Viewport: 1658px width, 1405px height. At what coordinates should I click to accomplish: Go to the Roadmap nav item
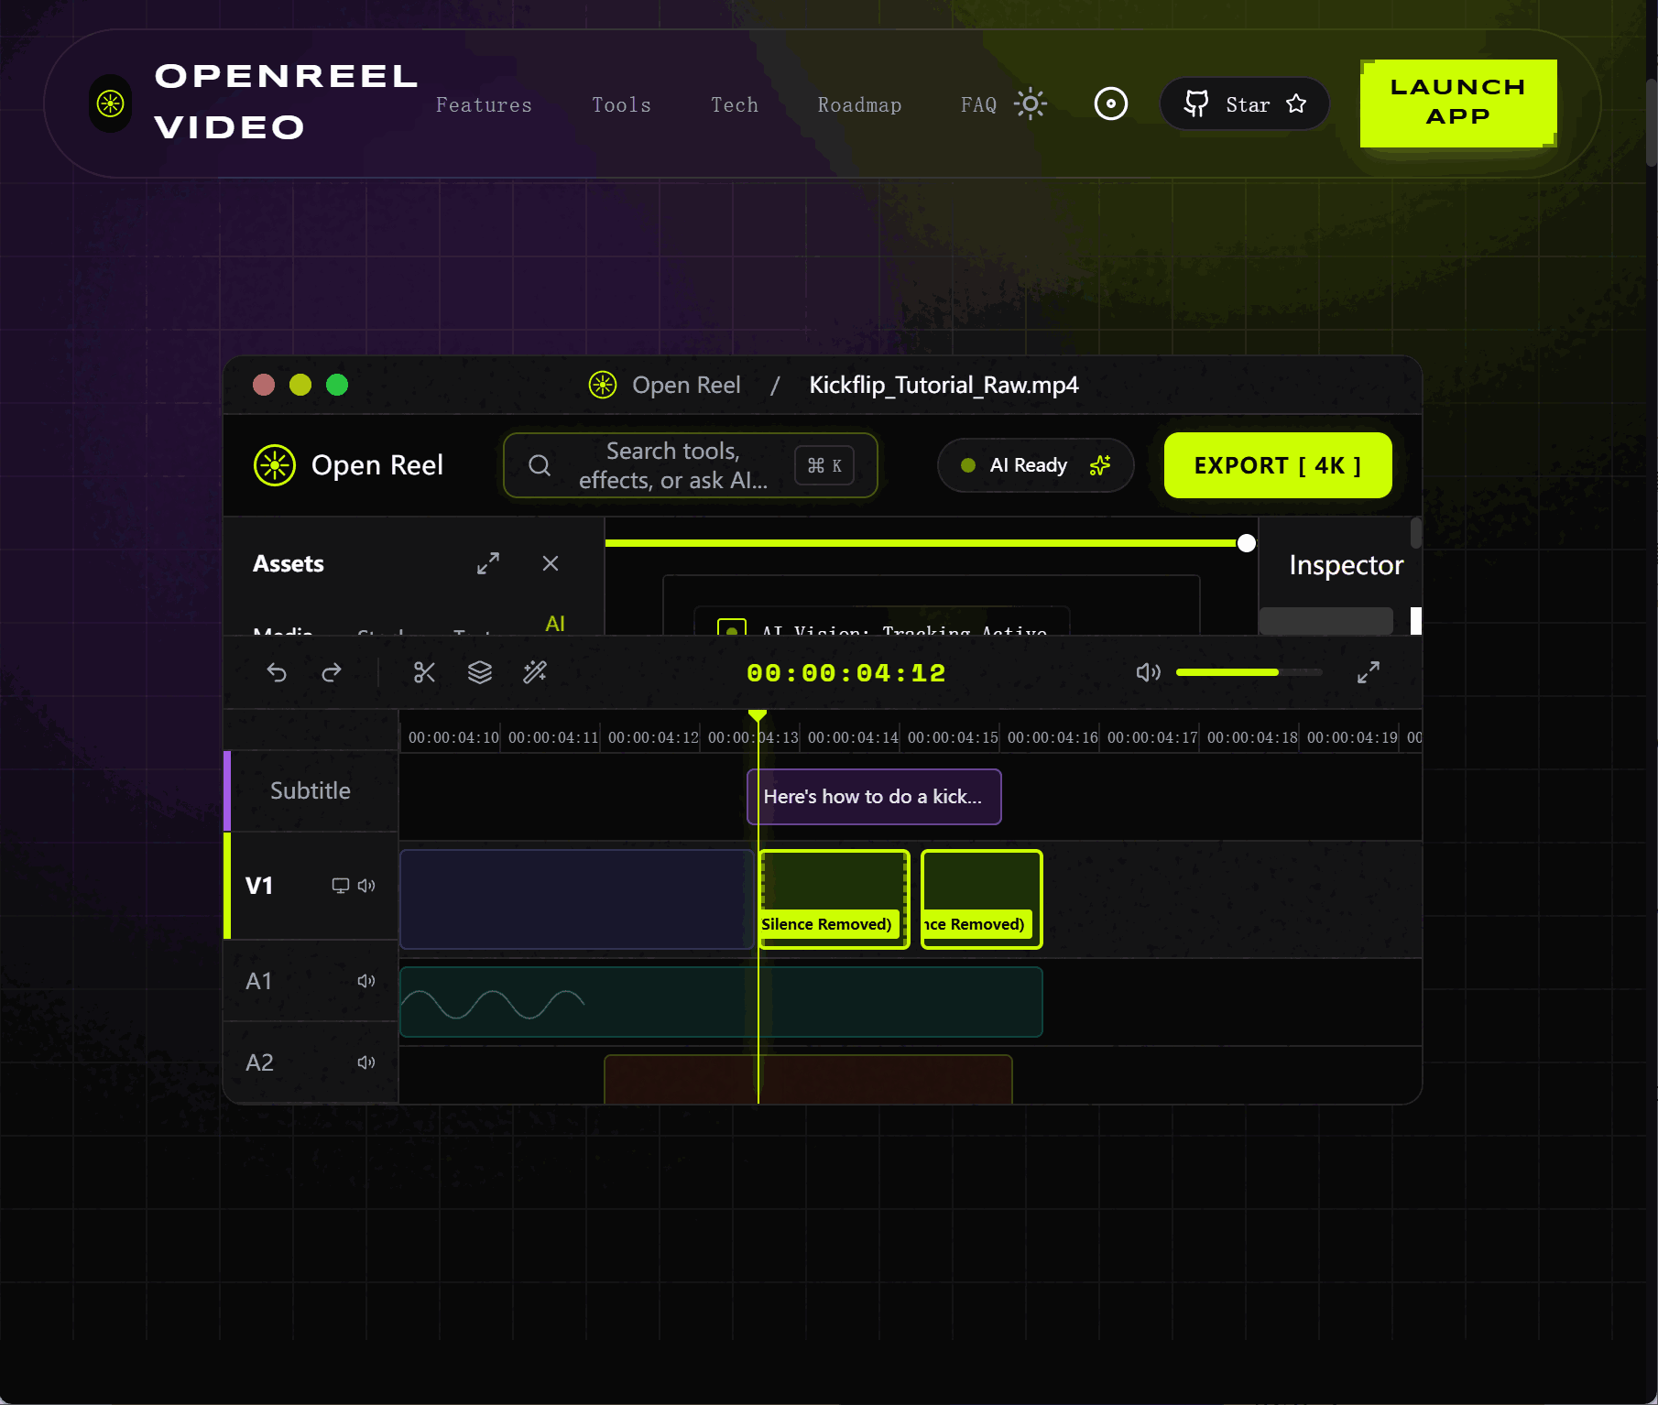(859, 104)
